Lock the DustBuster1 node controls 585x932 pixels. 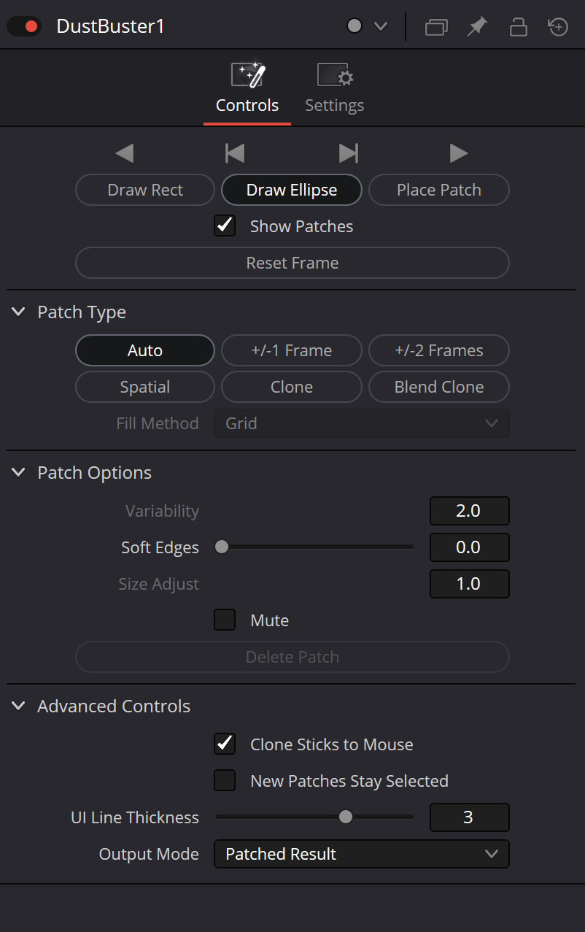coord(518,27)
